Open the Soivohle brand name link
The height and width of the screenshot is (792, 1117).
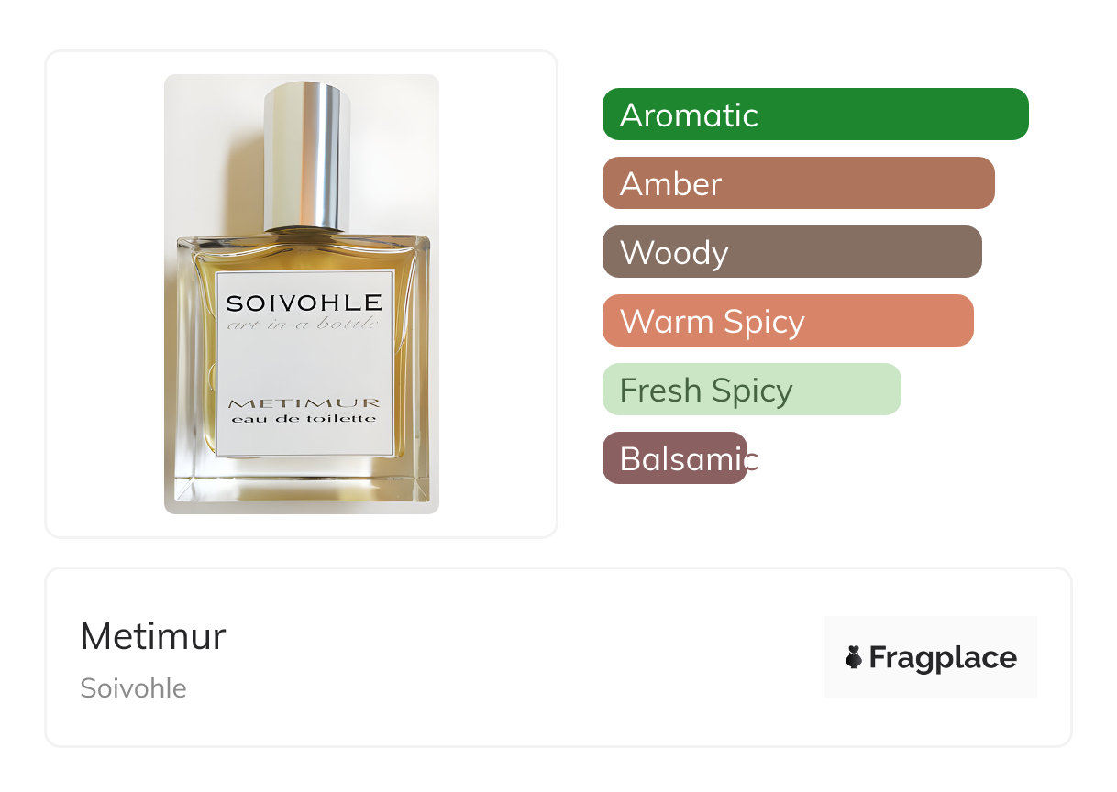tap(133, 688)
